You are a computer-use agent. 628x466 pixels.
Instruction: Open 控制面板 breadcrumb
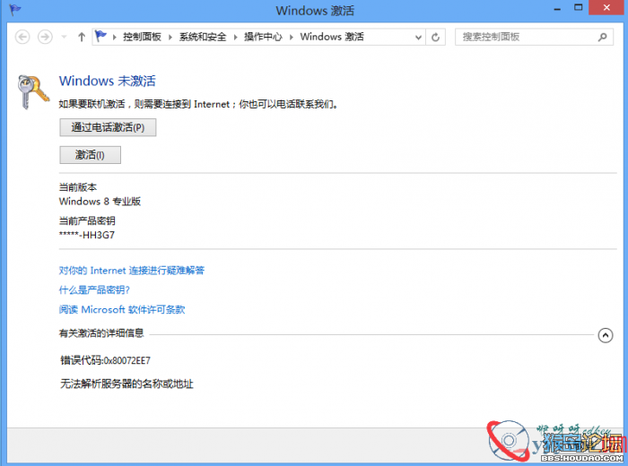tap(142, 37)
